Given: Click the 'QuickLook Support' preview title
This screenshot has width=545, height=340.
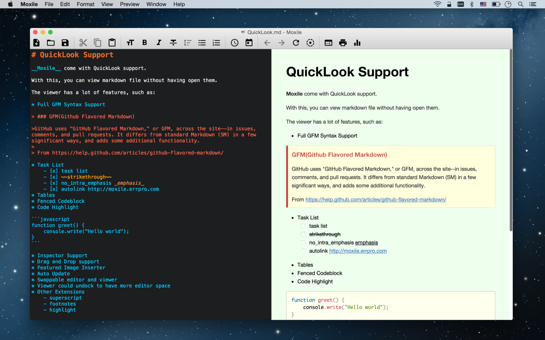Looking at the screenshot, I should (x=347, y=72).
